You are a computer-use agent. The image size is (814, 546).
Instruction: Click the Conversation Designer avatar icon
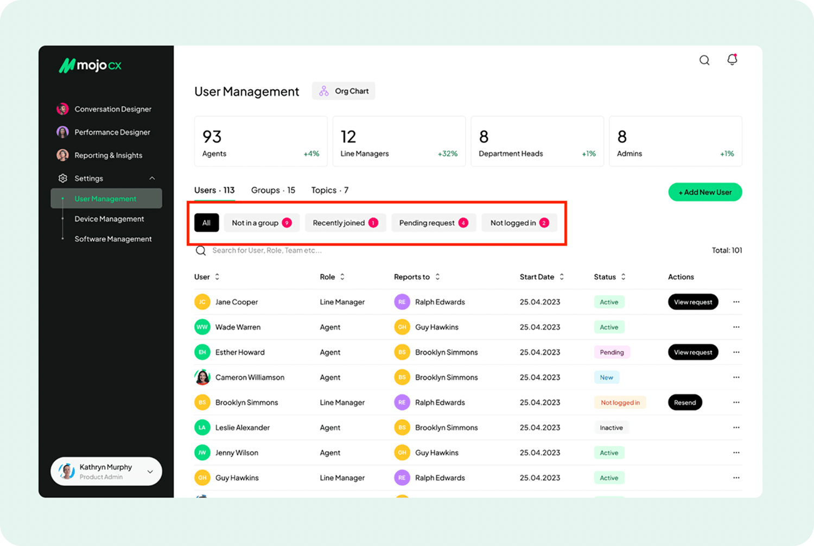coord(62,109)
